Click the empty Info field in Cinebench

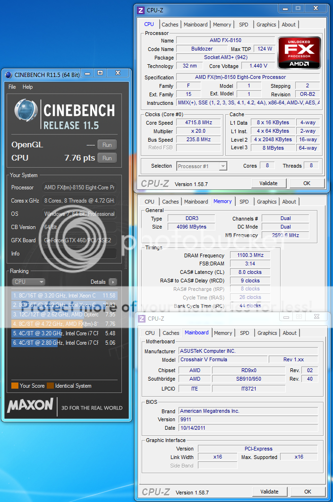78,254
